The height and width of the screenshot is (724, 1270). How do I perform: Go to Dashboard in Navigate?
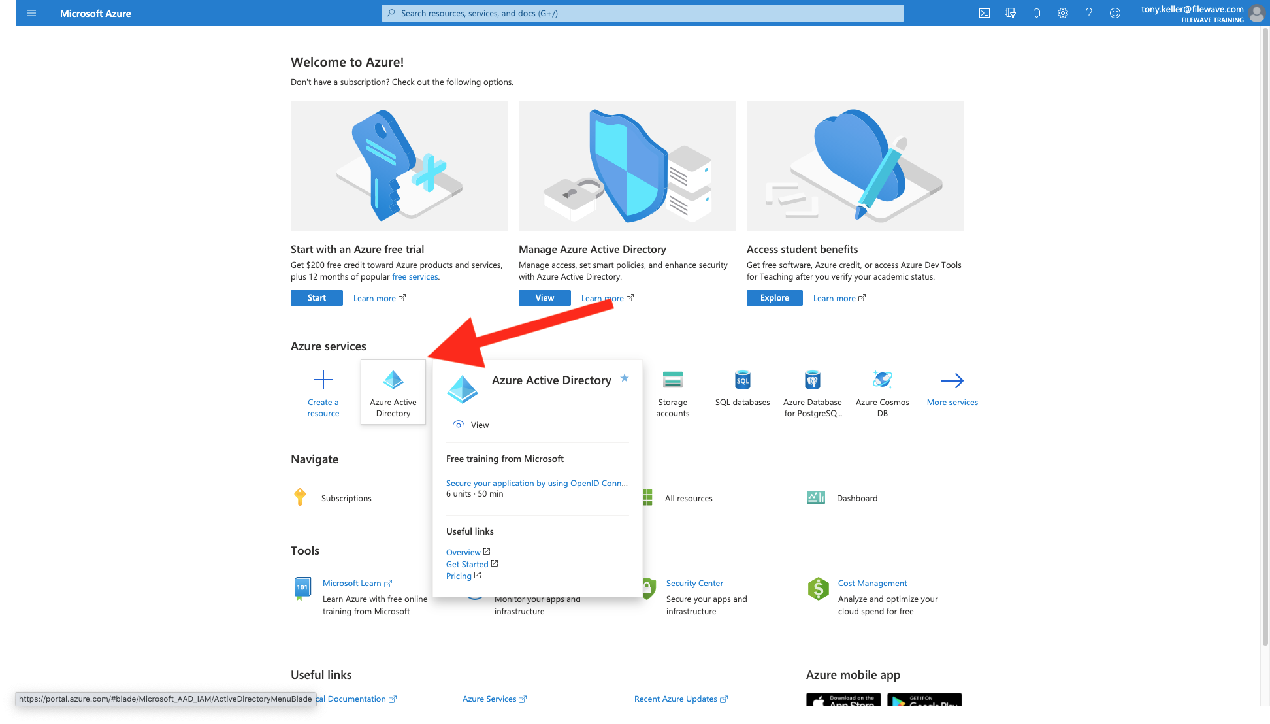pos(857,499)
